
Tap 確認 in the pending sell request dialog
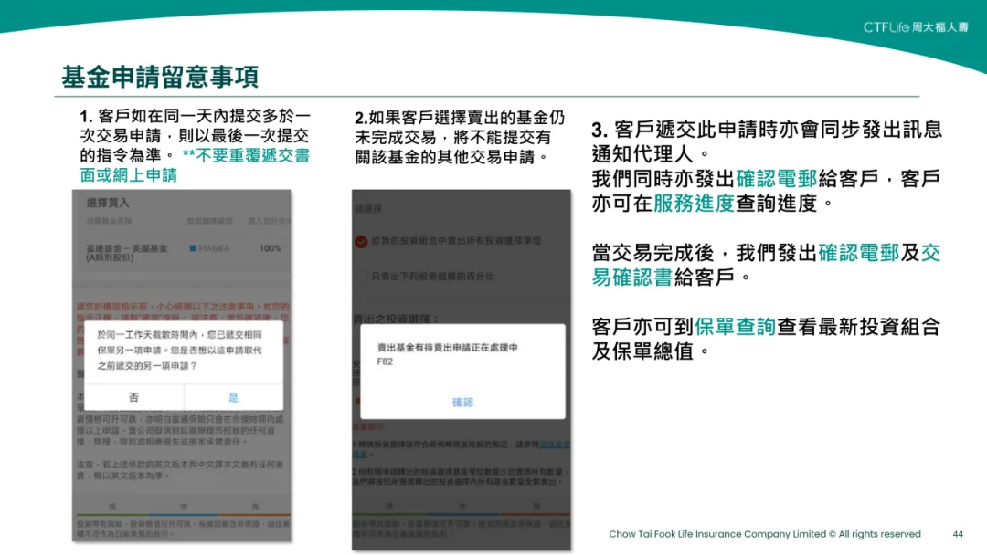tap(463, 402)
